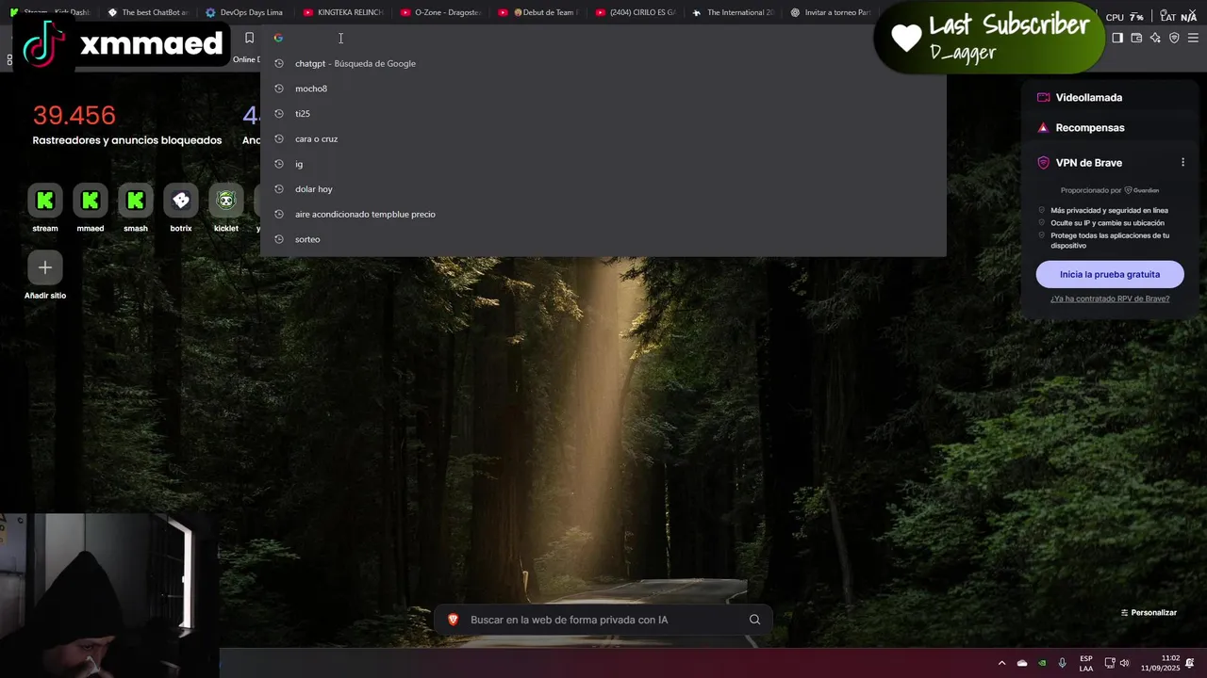Open the Leo AI sparkle toolbar icon
The image size is (1207, 678).
click(1155, 38)
